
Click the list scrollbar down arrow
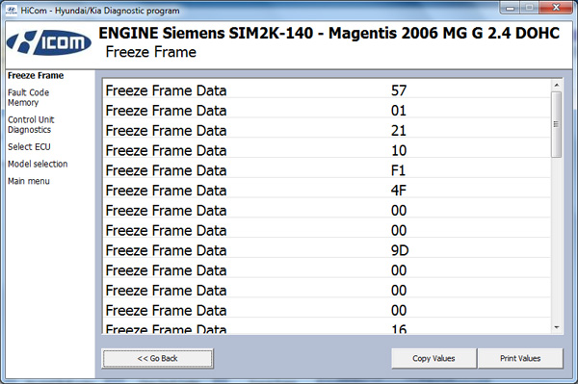557,327
